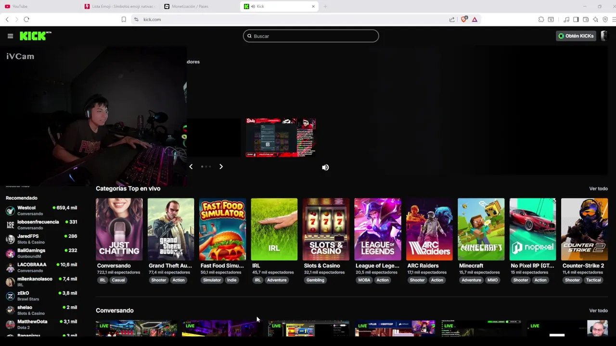Click the Conversando section heading
This screenshot has height=346, width=616.
[115, 310]
